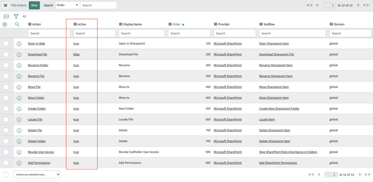This screenshot has height=182, width=373.
Task: Preview the Add Permissions record info icon
Action: click(x=19, y=163)
